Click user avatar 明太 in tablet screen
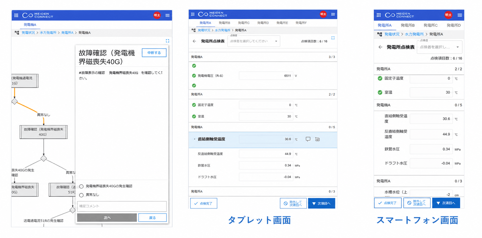The height and width of the screenshot is (238, 482). click(323, 14)
